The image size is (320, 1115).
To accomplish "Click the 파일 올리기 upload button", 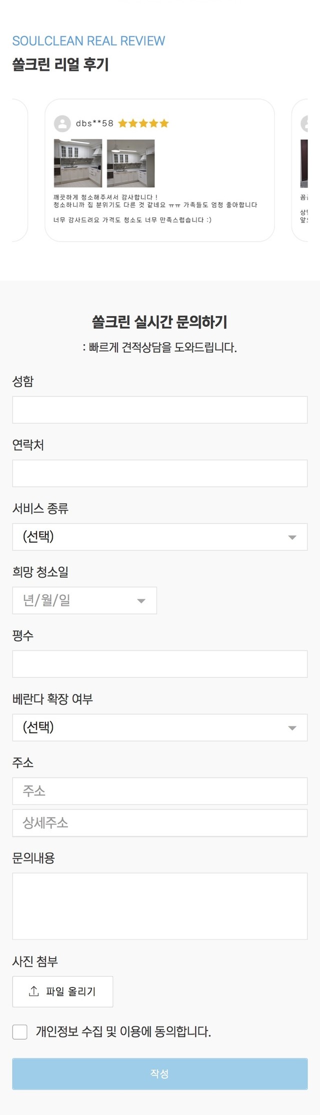I will coord(62,991).
